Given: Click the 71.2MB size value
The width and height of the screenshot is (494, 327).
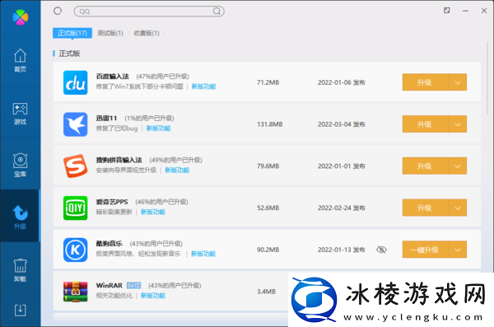Looking at the screenshot, I should (x=268, y=82).
